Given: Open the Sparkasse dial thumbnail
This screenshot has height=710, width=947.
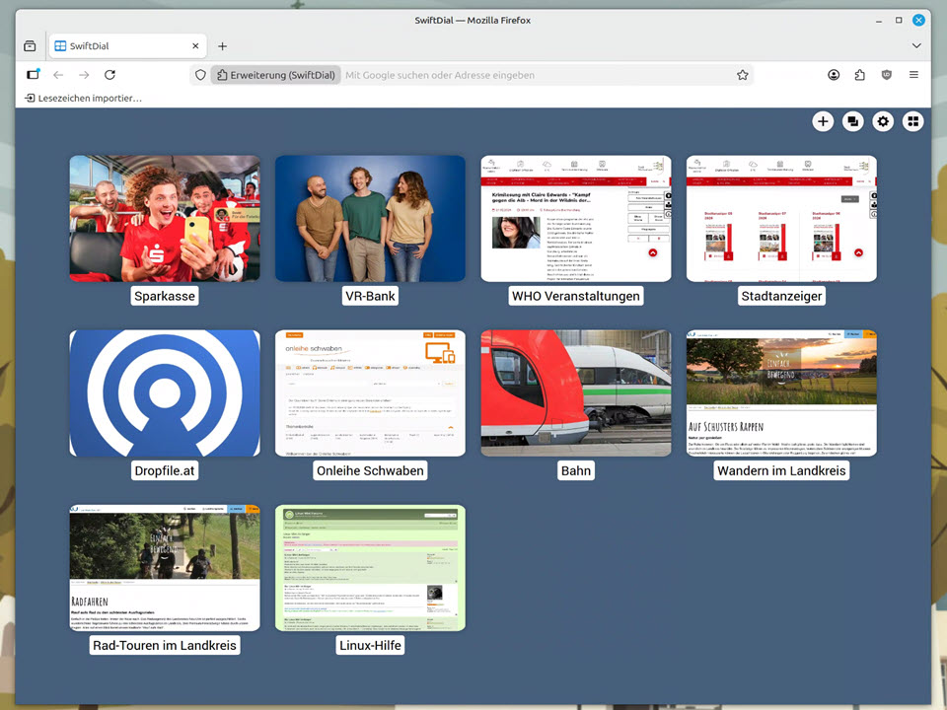Looking at the screenshot, I should (165, 218).
